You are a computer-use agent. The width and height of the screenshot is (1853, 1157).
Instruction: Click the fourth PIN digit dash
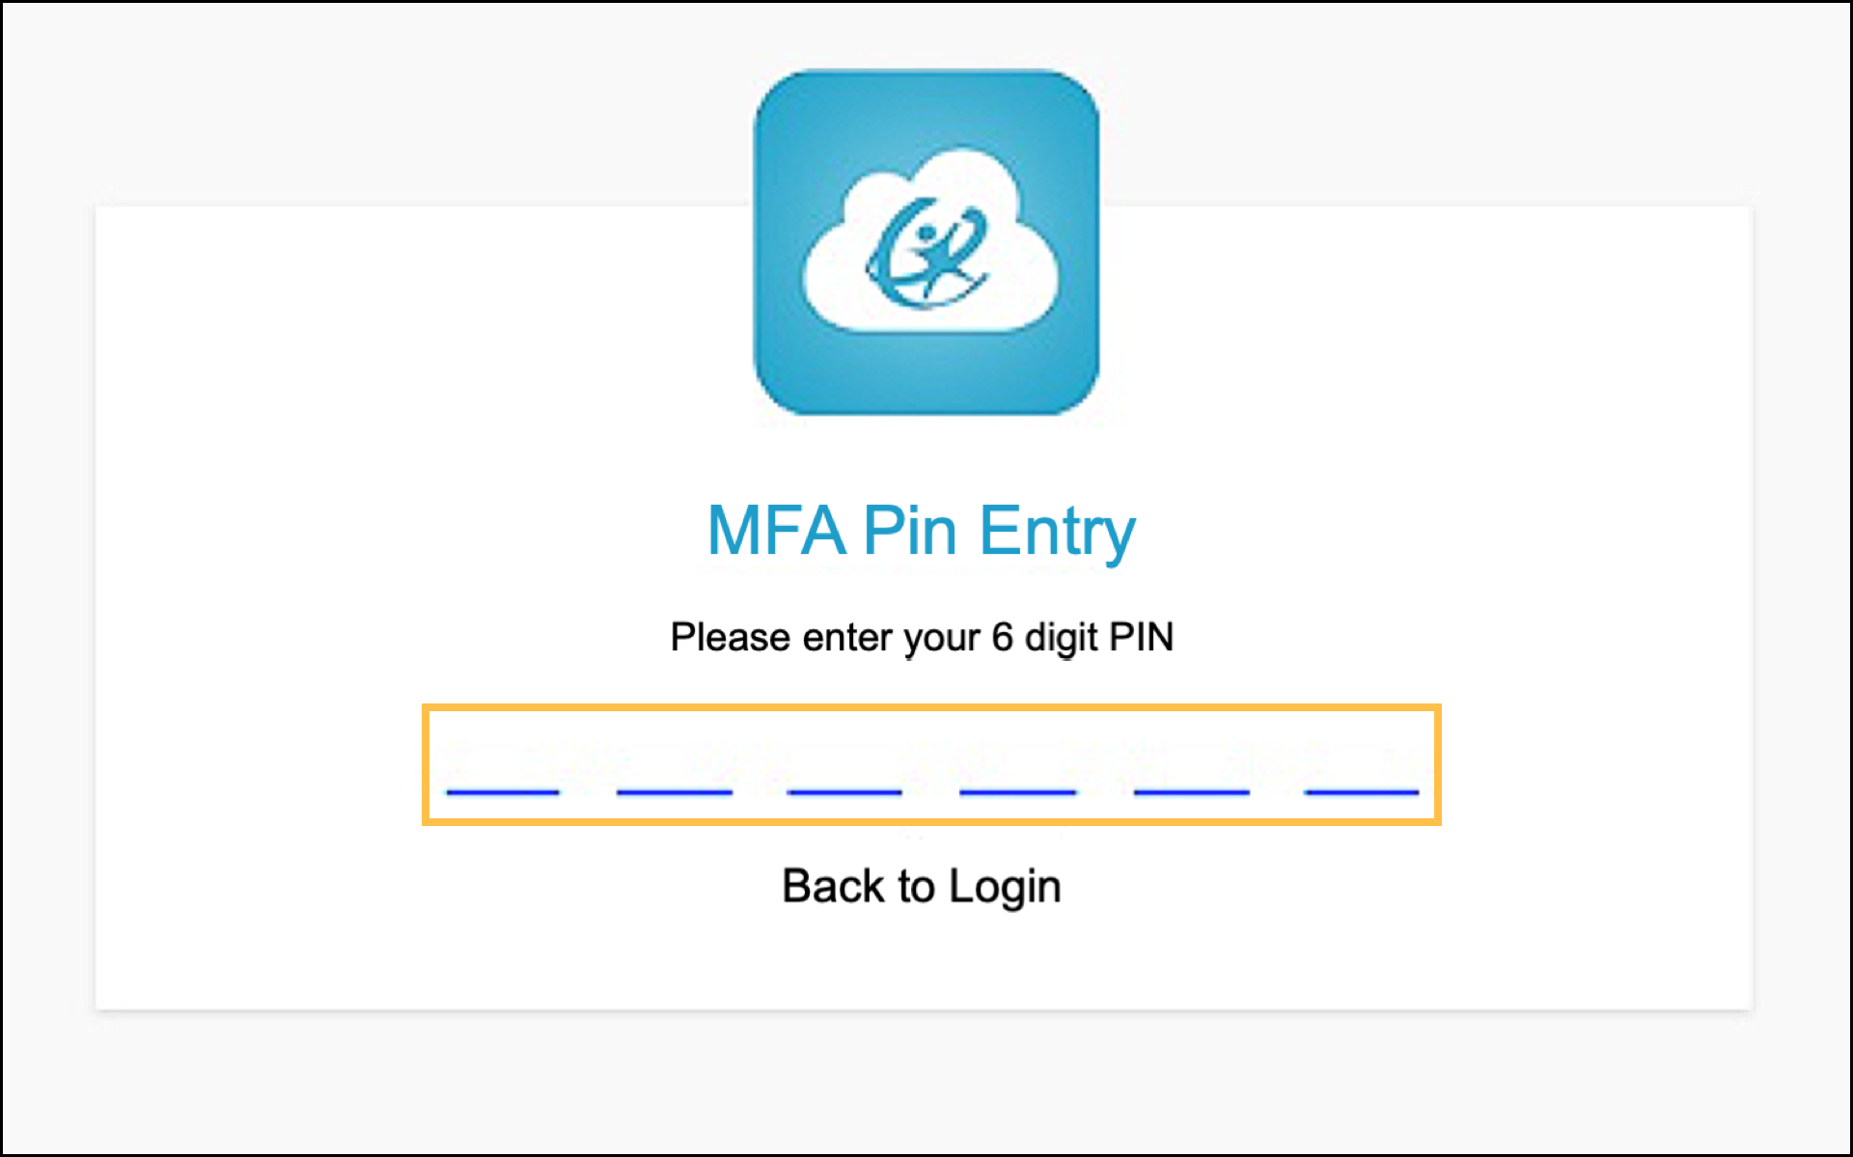tap(1017, 791)
